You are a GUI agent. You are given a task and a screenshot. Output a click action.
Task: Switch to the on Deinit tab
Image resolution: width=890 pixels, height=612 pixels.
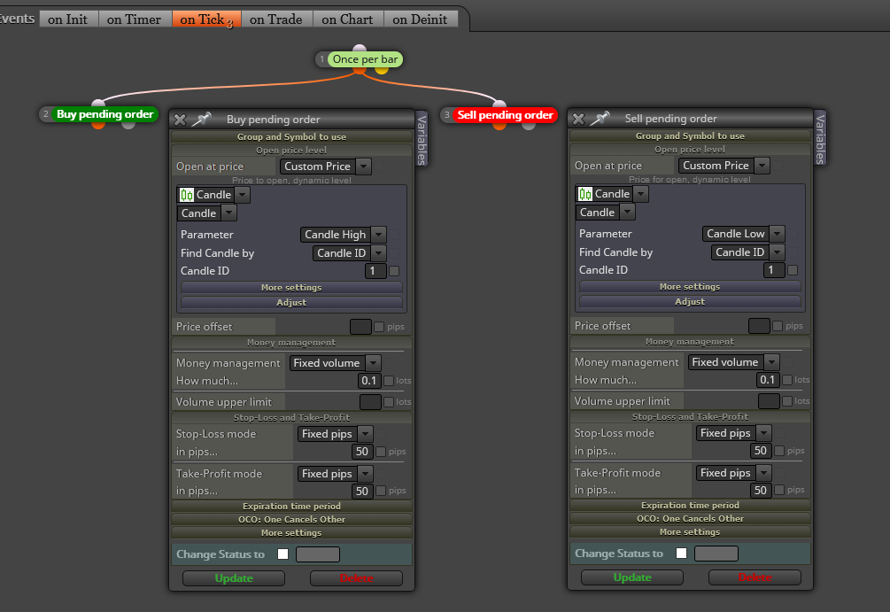coord(420,19)
